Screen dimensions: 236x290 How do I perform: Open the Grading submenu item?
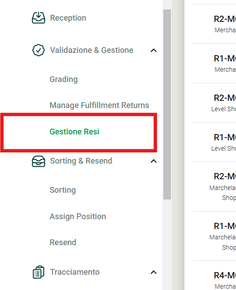coord(64,79)
